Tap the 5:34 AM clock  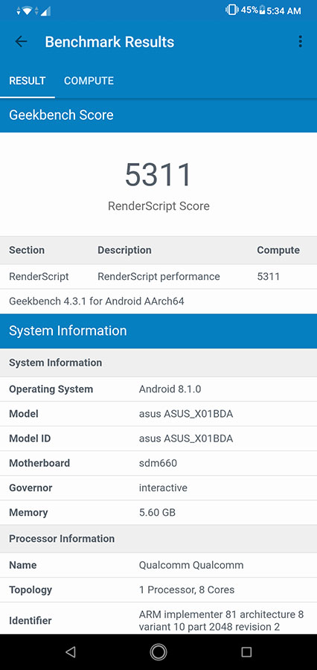284,10
